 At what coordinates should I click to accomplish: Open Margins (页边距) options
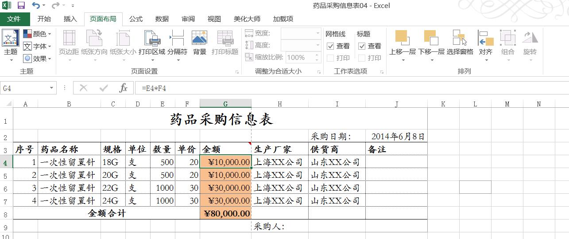(x=69, y=46)
